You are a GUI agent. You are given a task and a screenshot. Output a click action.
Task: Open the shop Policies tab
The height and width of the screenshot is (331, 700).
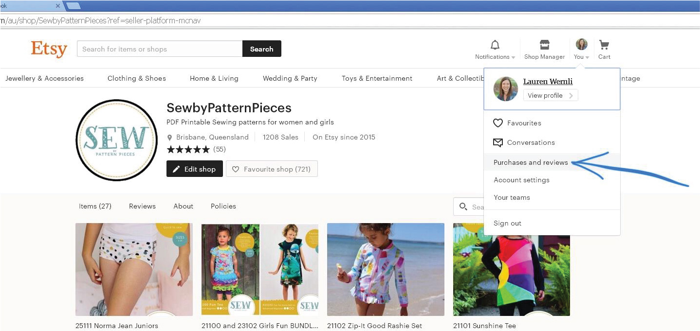[x=223, y=206]
